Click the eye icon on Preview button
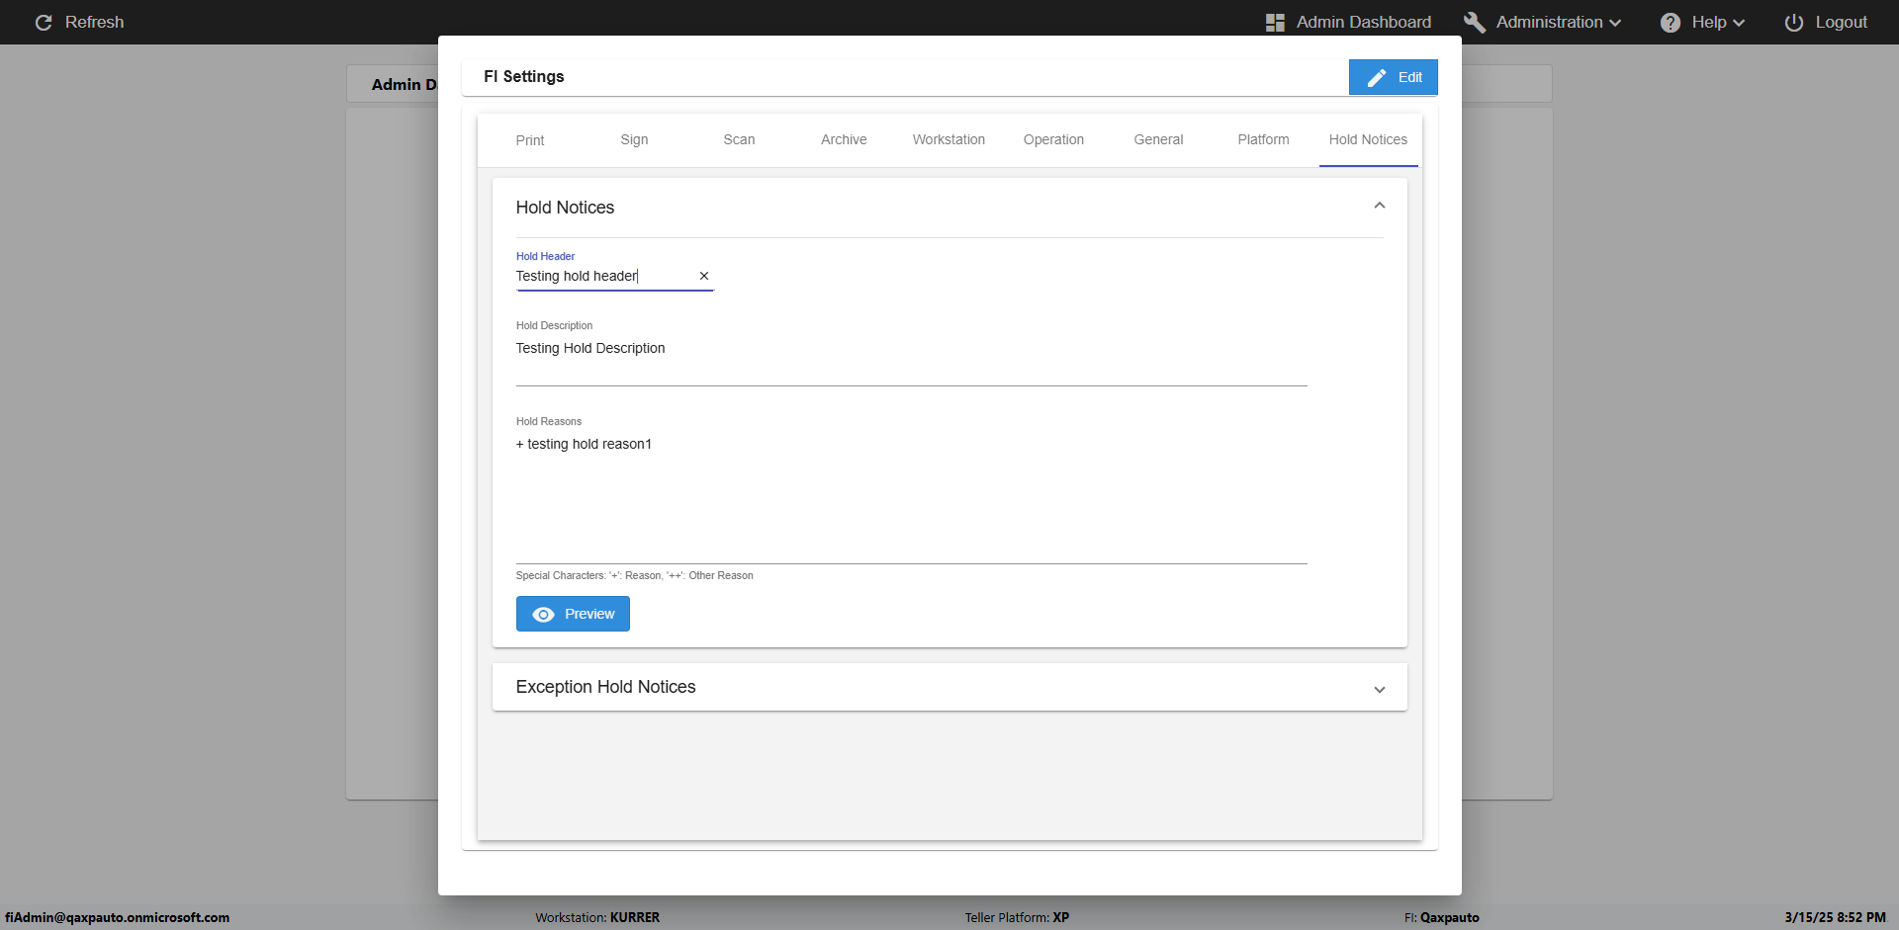This screenshot has height=930, width=1899. tap(544, 615)
